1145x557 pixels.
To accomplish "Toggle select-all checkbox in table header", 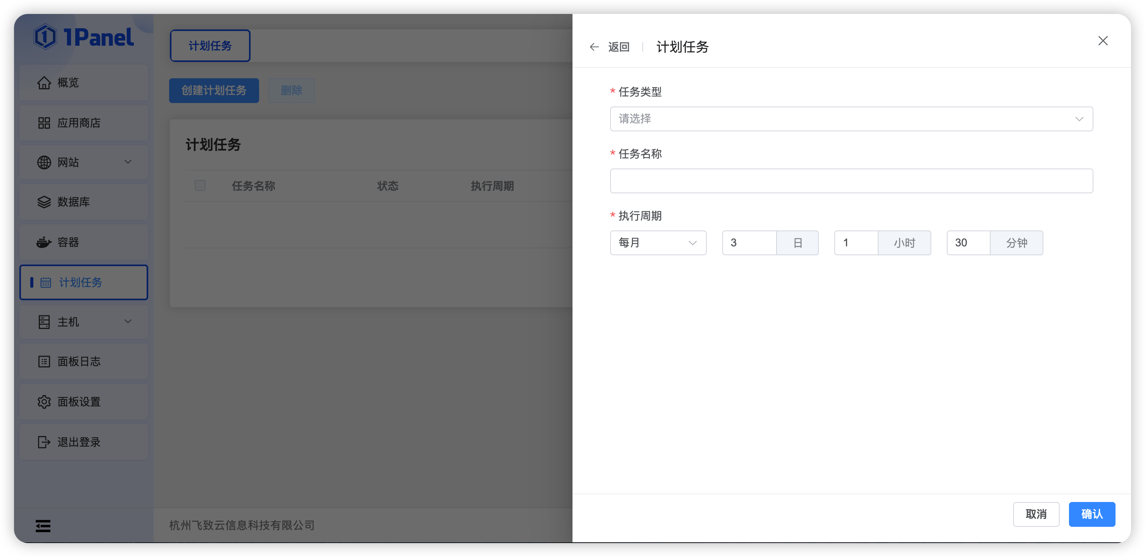I will pyautogui.click(x=200, y=186).
